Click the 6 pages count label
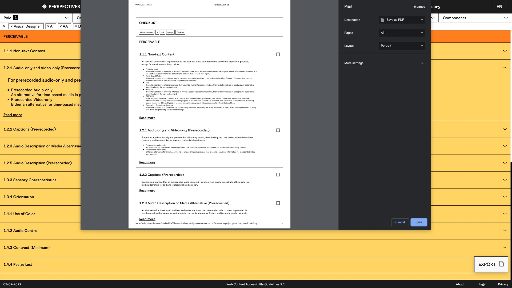 pos(419,7)
